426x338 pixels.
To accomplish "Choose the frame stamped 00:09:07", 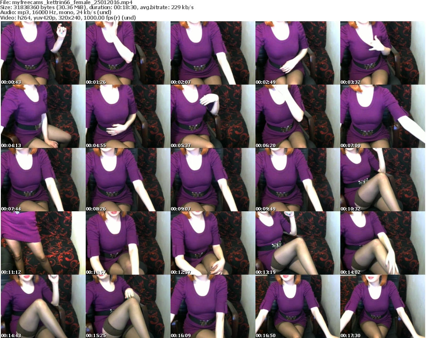I will [213, 180].
